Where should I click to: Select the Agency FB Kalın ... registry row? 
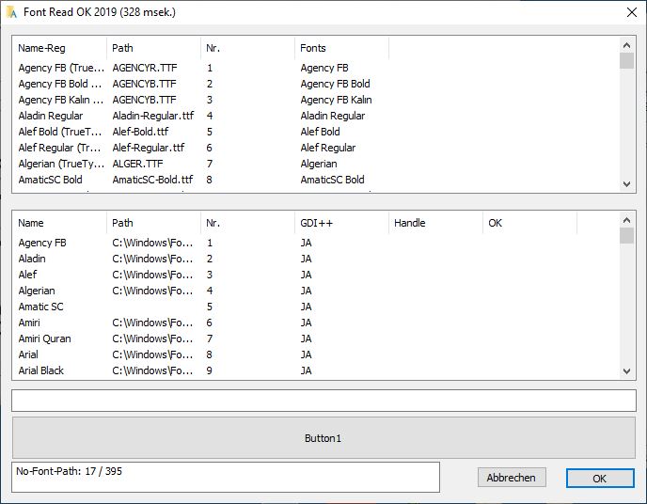click(60, 101)
